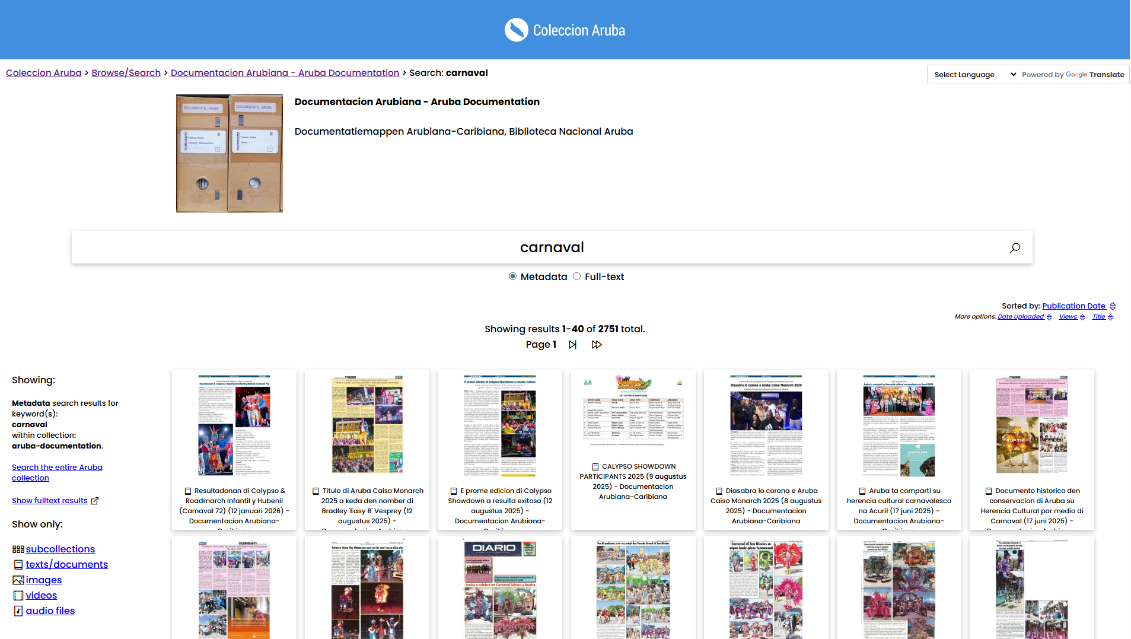Select the Metadata radio button
Screen dimensions: 1131x639
pos(512,276)
